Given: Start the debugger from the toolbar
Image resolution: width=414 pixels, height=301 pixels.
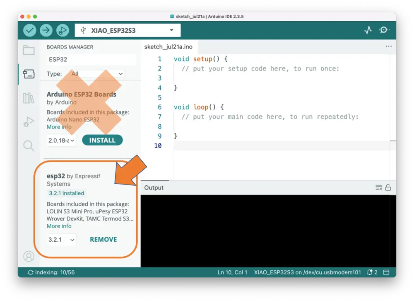Looking at the screenshot, I should point(62,30).
